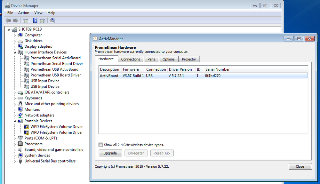Click the Reset Hub button

coord(162,153)
